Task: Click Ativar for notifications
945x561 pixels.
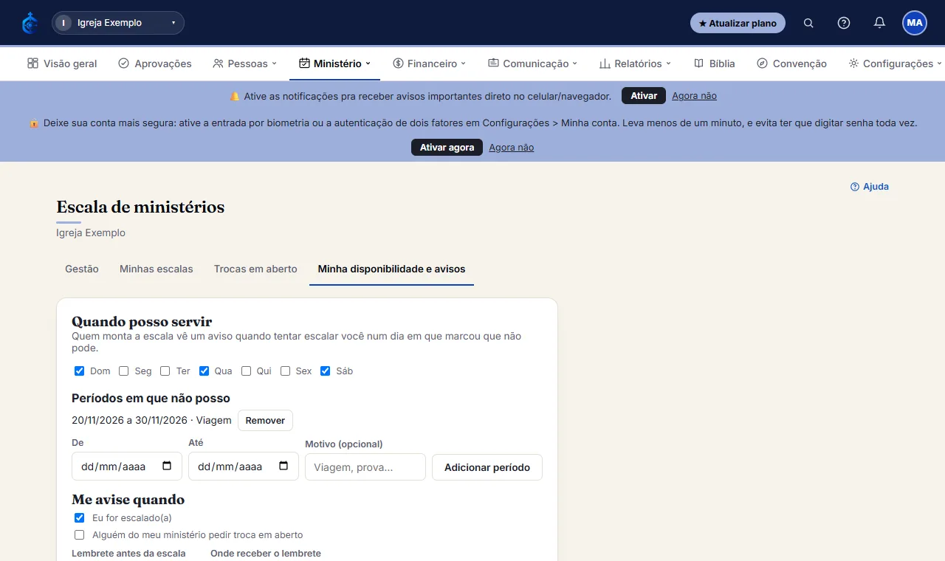Action: click(x=644, y=96)
